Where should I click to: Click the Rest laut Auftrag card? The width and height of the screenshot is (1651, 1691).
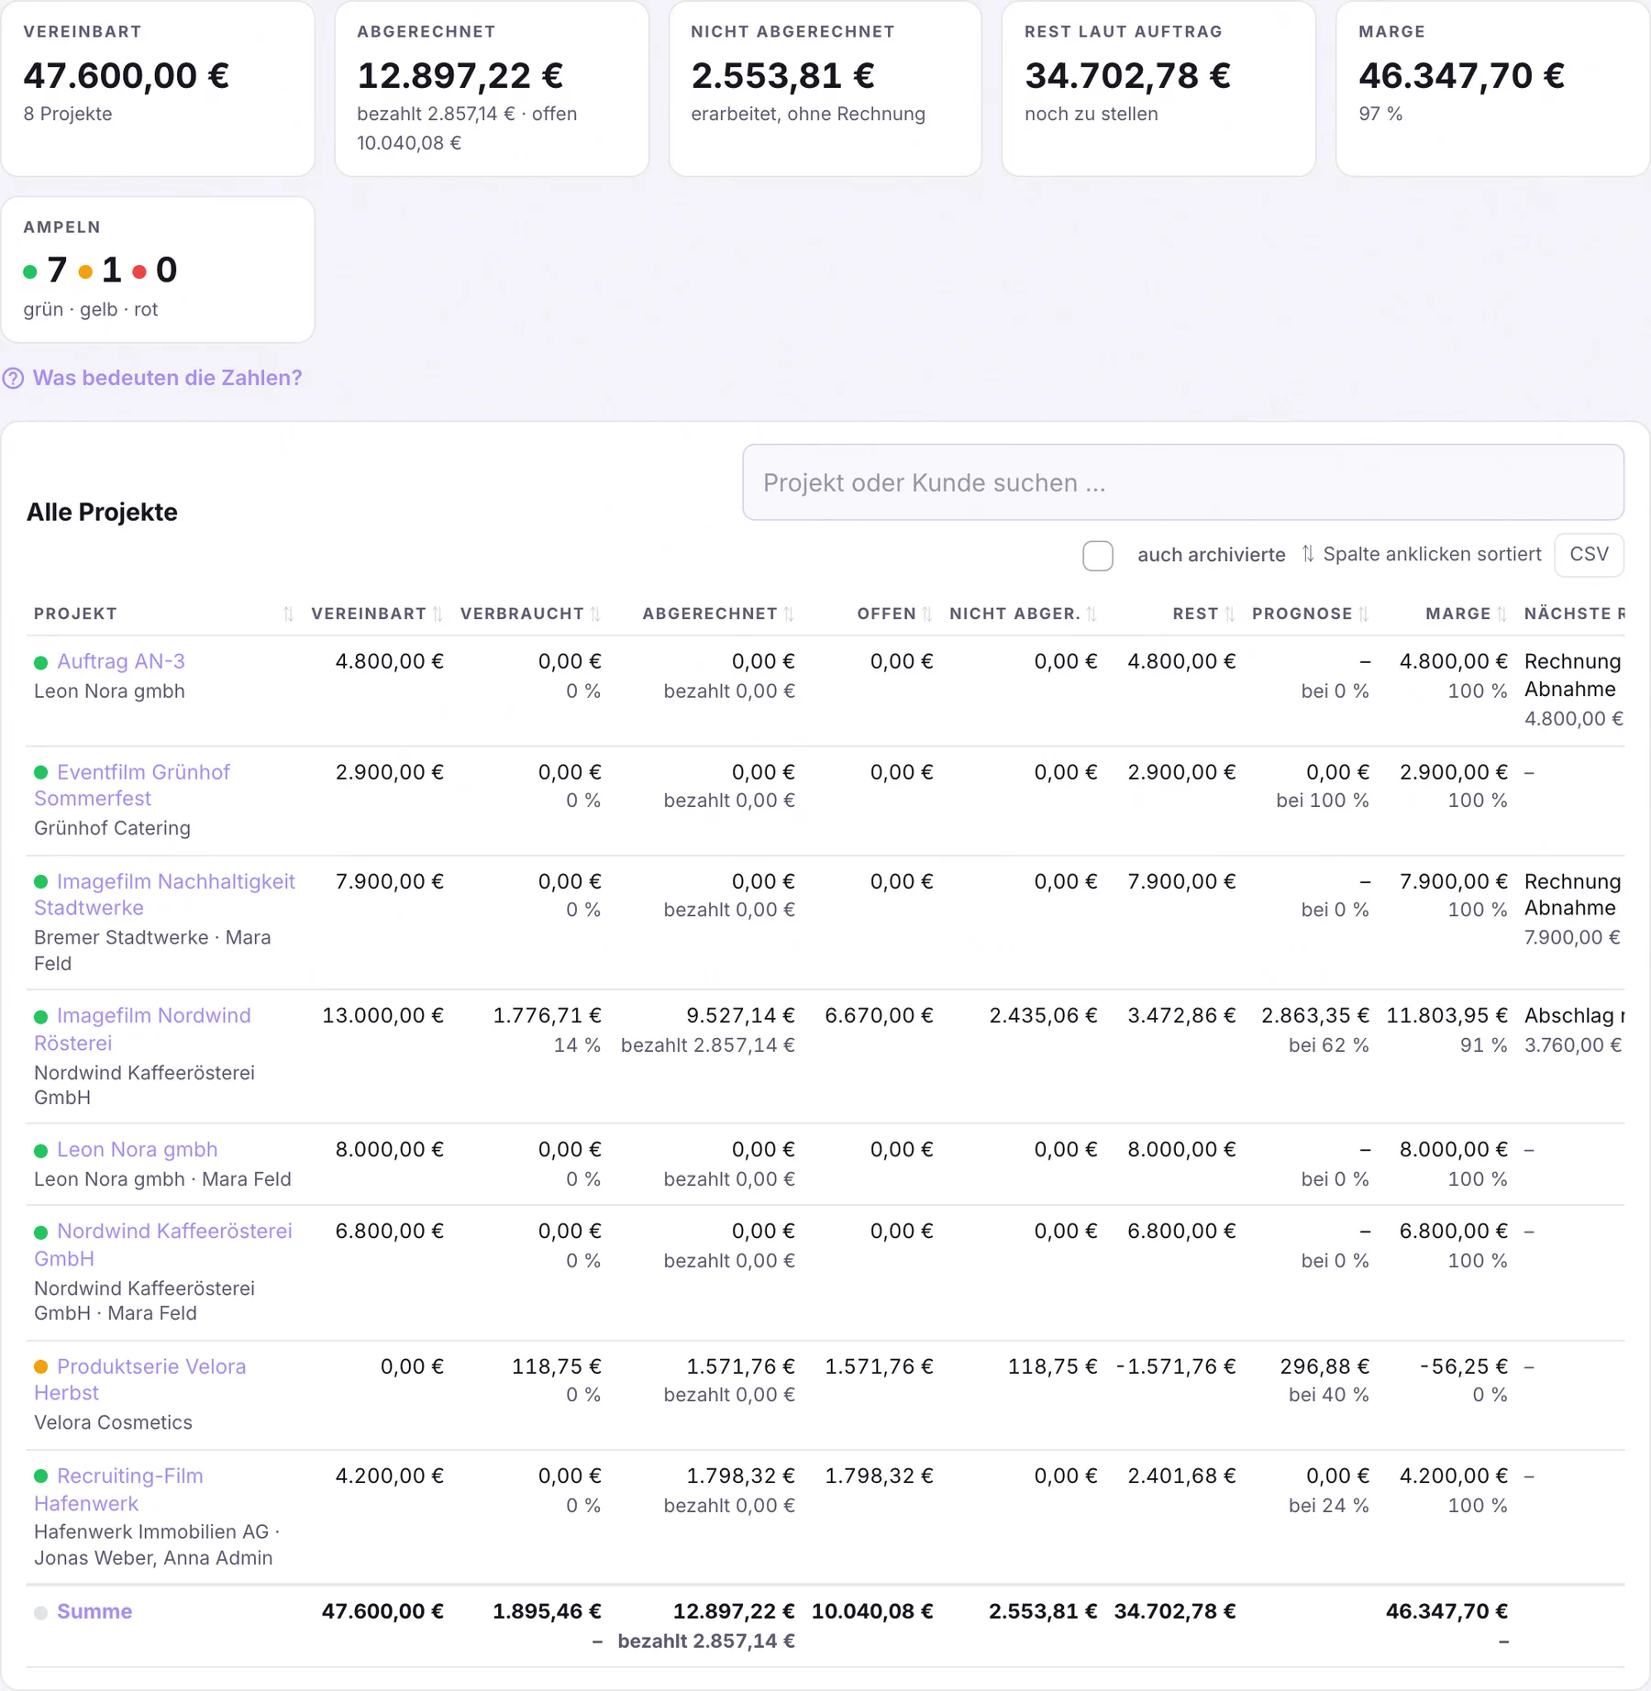pyautogui.click(x=1158, y=88)
